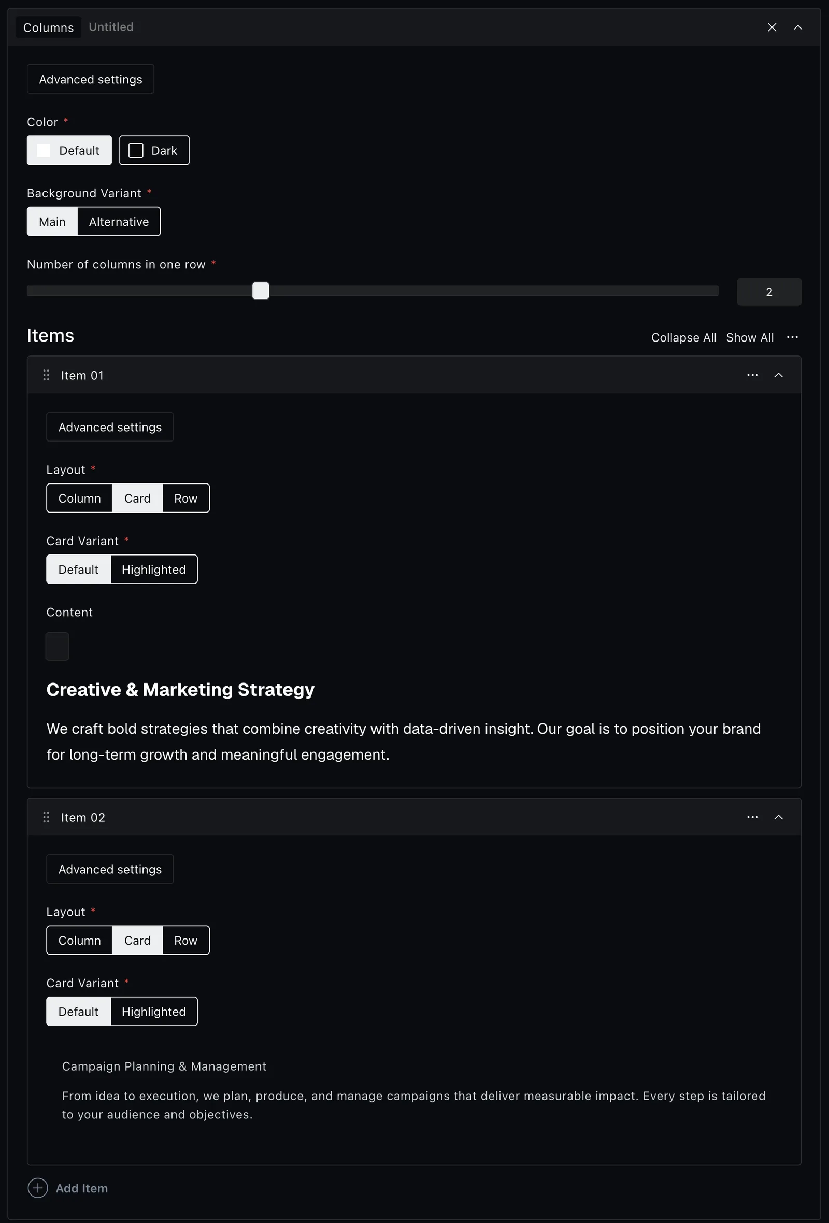
Task: Set Item 02 Card Variant to Highlighted
Action: (x=153, y=1012)
